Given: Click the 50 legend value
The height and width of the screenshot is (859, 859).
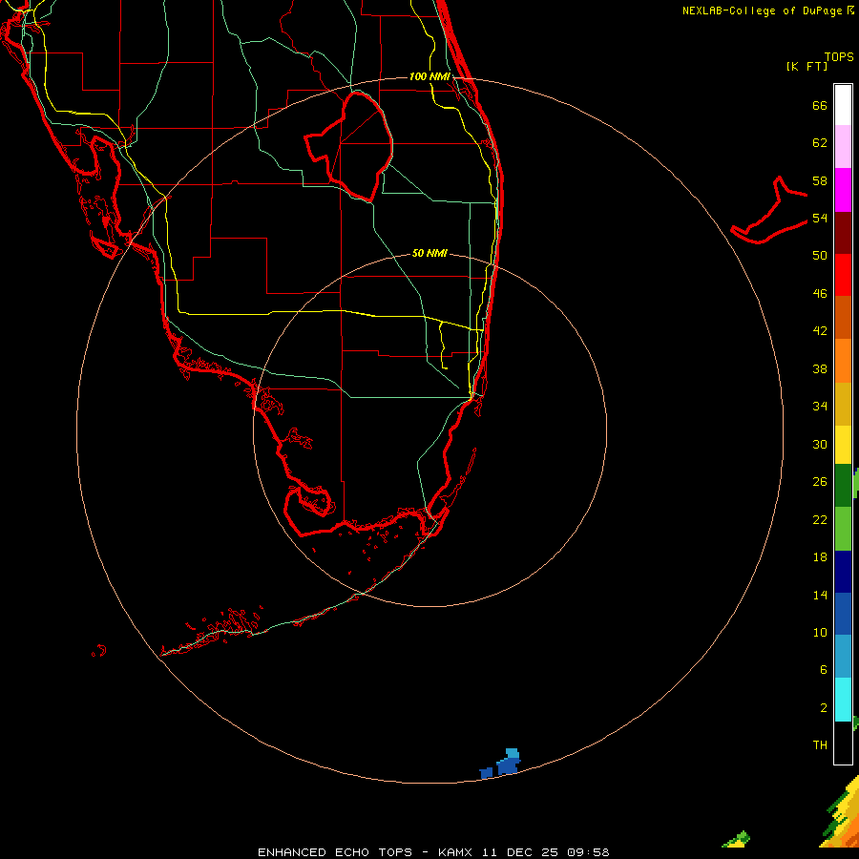Looking at the screenshot, I should (820, 255).
